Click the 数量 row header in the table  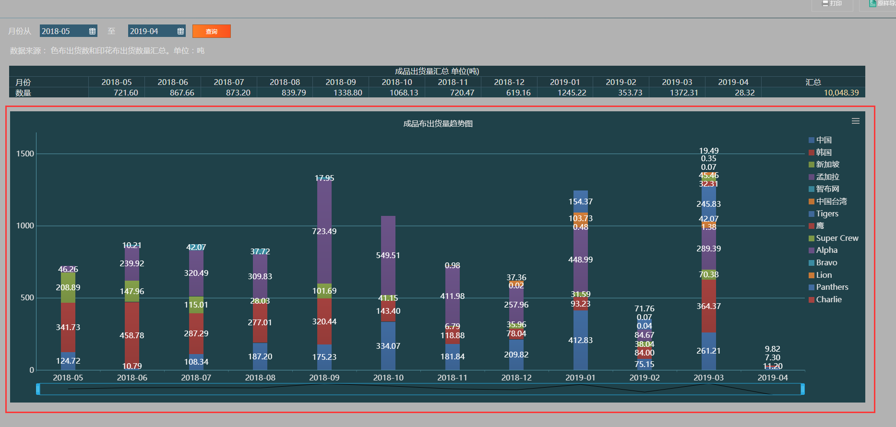pos(48,93)
